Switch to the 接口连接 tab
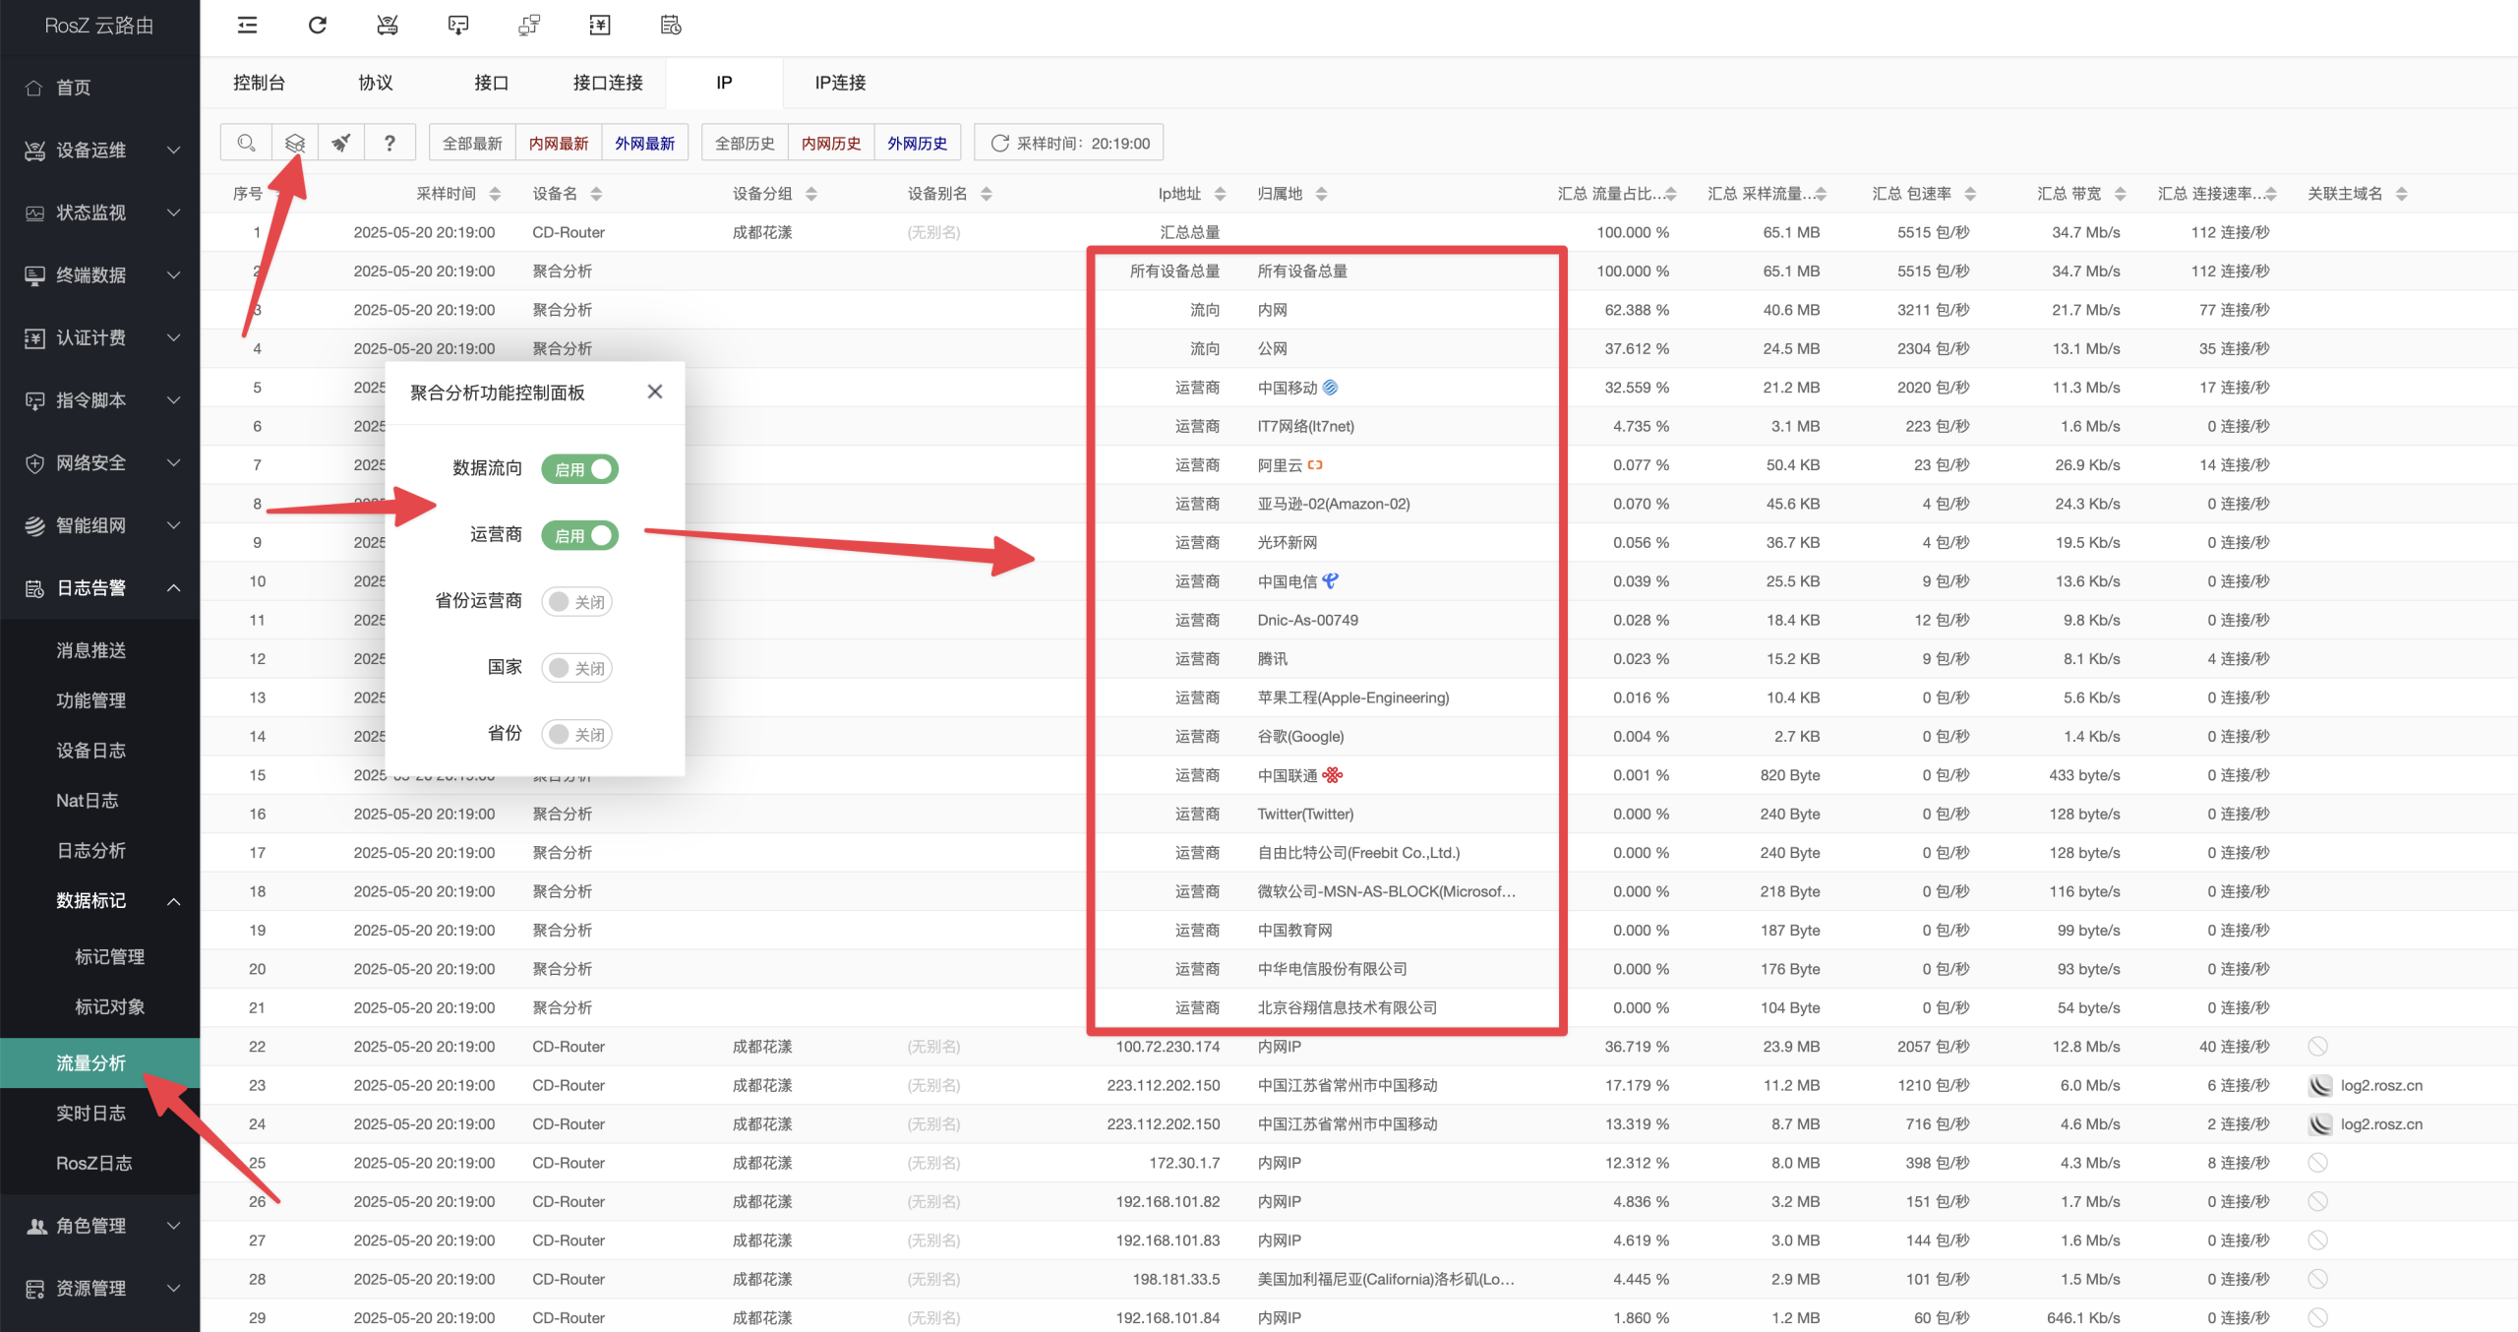Image resolution: width=2518 pixels, height=1332 pixels. (608, 83)
